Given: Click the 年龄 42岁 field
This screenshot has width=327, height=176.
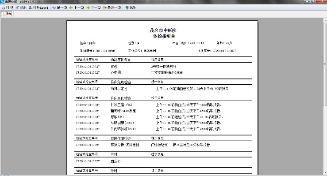Looking at the screenshot, I should [x=224, y=43].
